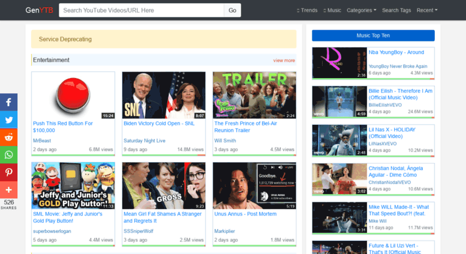
Task: Open Billie Eilish Therefore I Am thumbnail
Action: coord(339,101)
